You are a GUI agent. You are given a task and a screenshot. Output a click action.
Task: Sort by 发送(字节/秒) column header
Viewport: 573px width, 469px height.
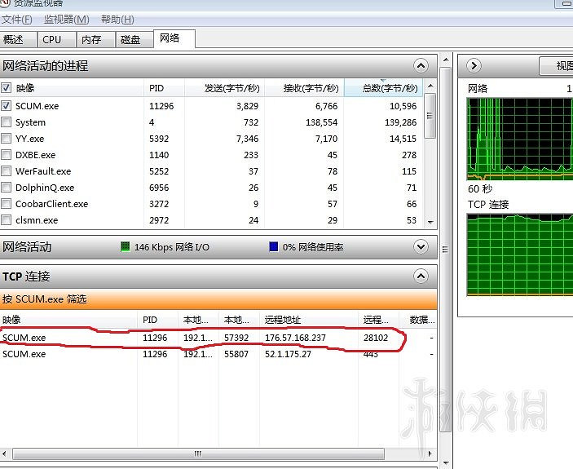[224, 88]
